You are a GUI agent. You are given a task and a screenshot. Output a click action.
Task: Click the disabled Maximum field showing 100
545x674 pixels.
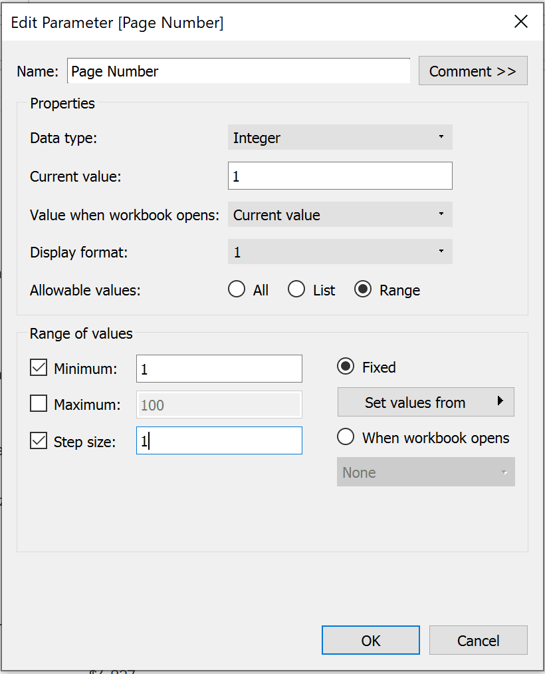click(x=219, y=405)
